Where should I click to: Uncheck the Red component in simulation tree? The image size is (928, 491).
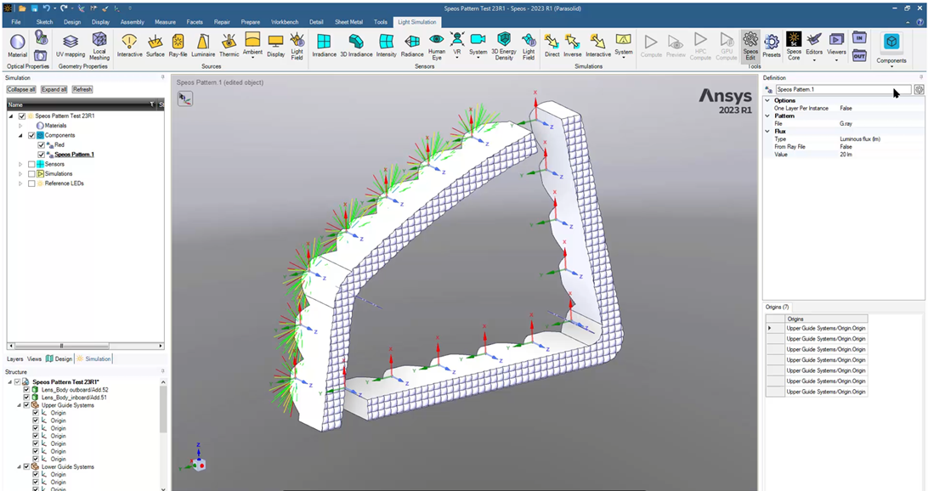pos(41,144)
